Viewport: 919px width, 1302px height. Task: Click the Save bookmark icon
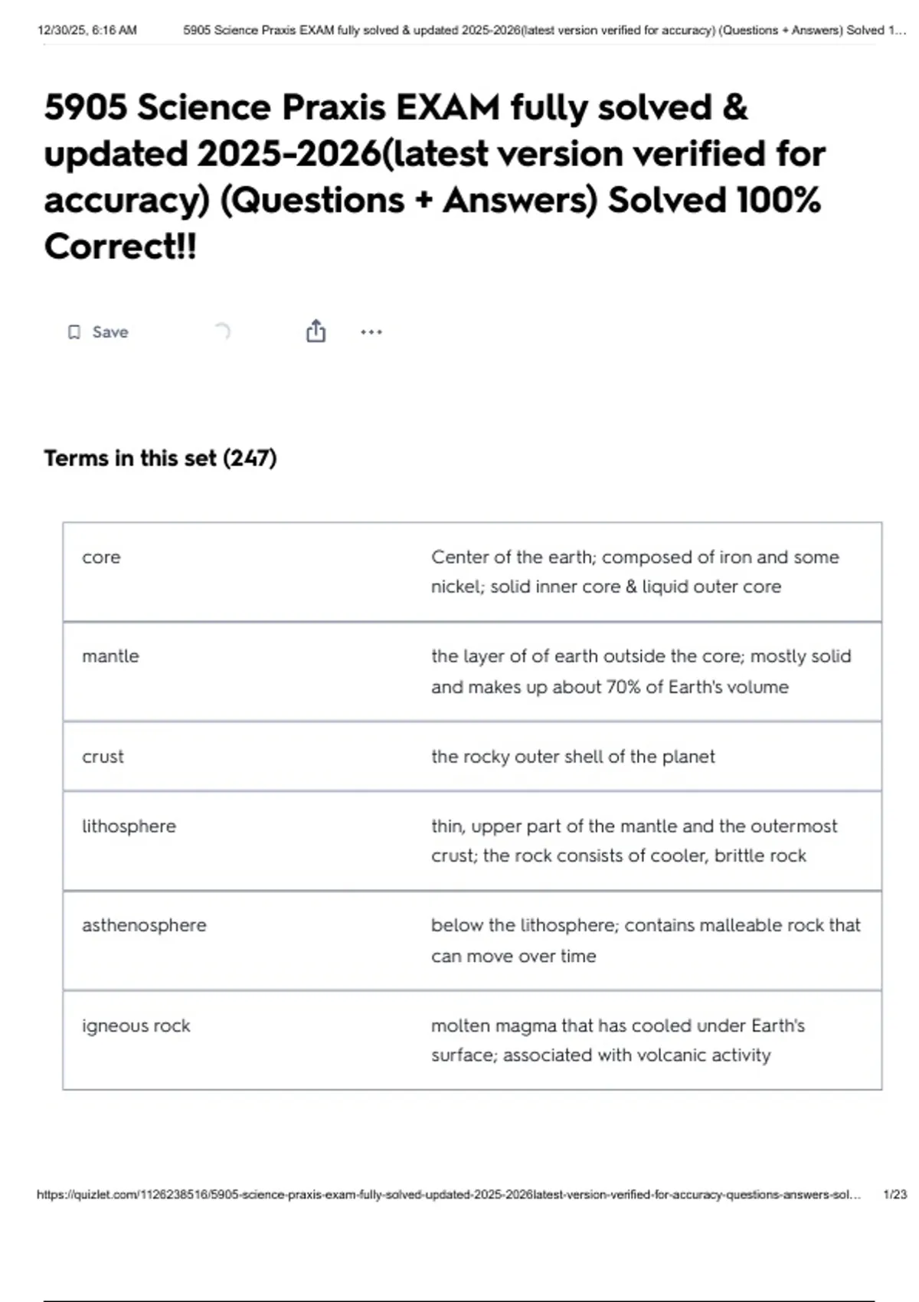pos(74,332)
